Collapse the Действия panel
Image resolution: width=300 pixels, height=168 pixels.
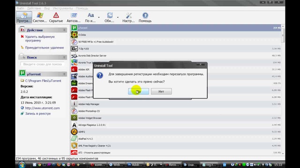pos(64,30)
